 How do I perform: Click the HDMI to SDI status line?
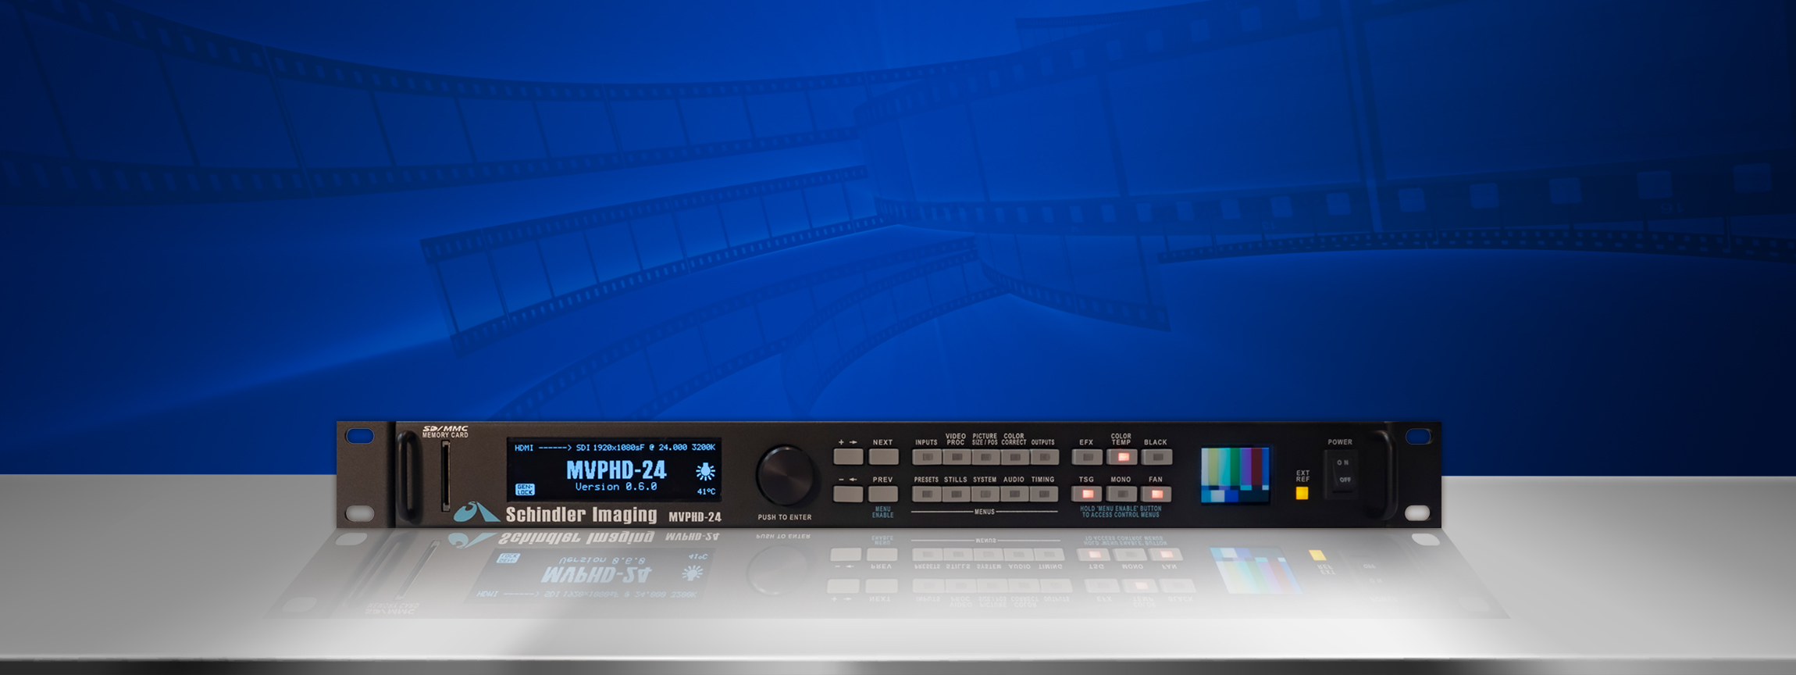[615, 448]
